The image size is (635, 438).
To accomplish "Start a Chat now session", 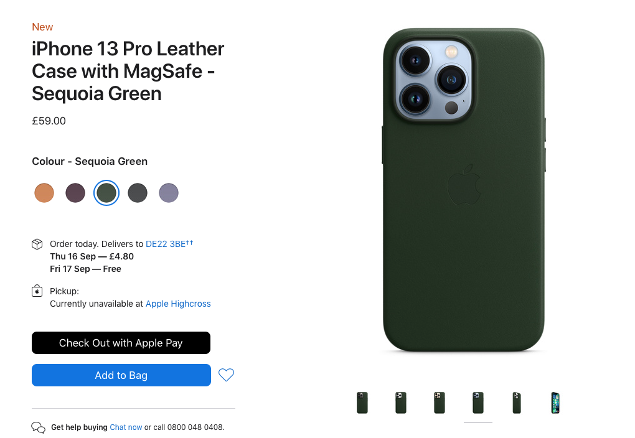I will [x=126, y=427].
